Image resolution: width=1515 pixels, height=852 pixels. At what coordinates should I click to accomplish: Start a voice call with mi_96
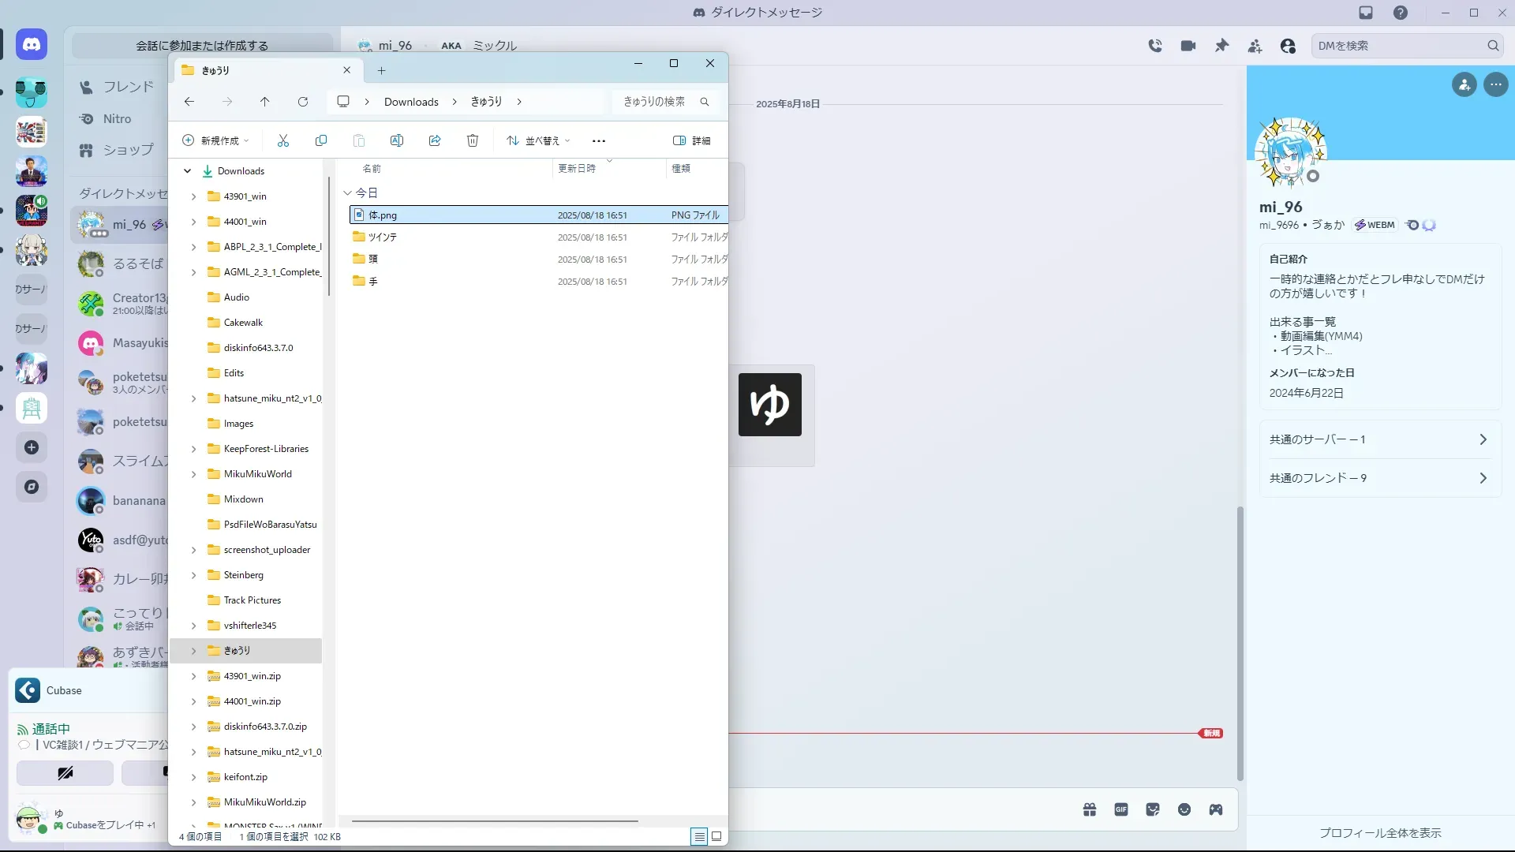point(1155,46)
